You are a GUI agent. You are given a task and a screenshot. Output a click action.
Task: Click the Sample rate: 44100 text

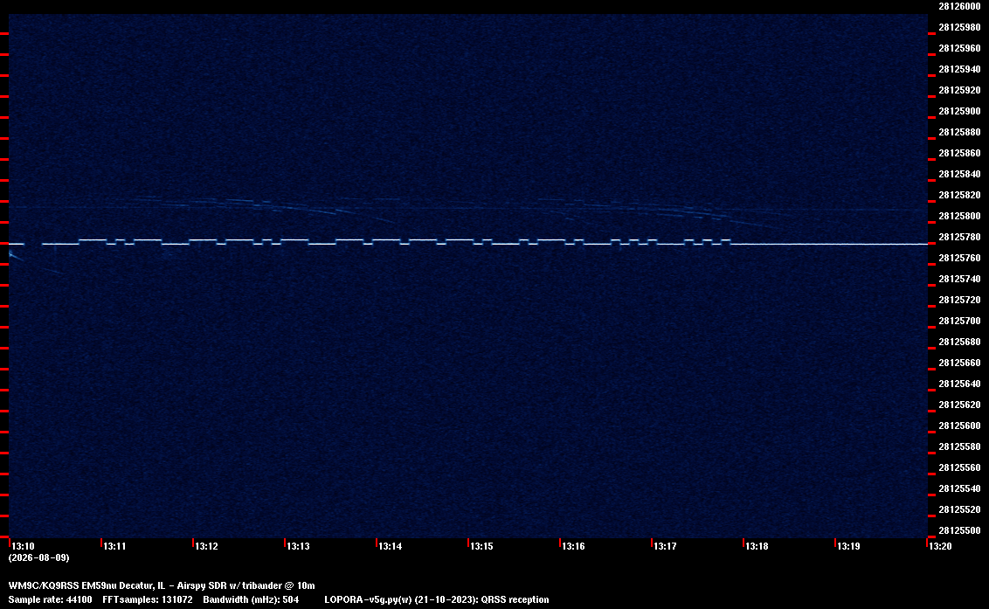coord(50,599)
